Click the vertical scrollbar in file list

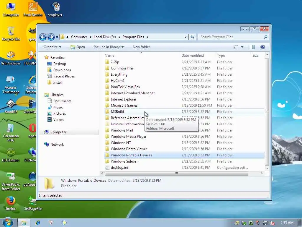pos(267,112)
